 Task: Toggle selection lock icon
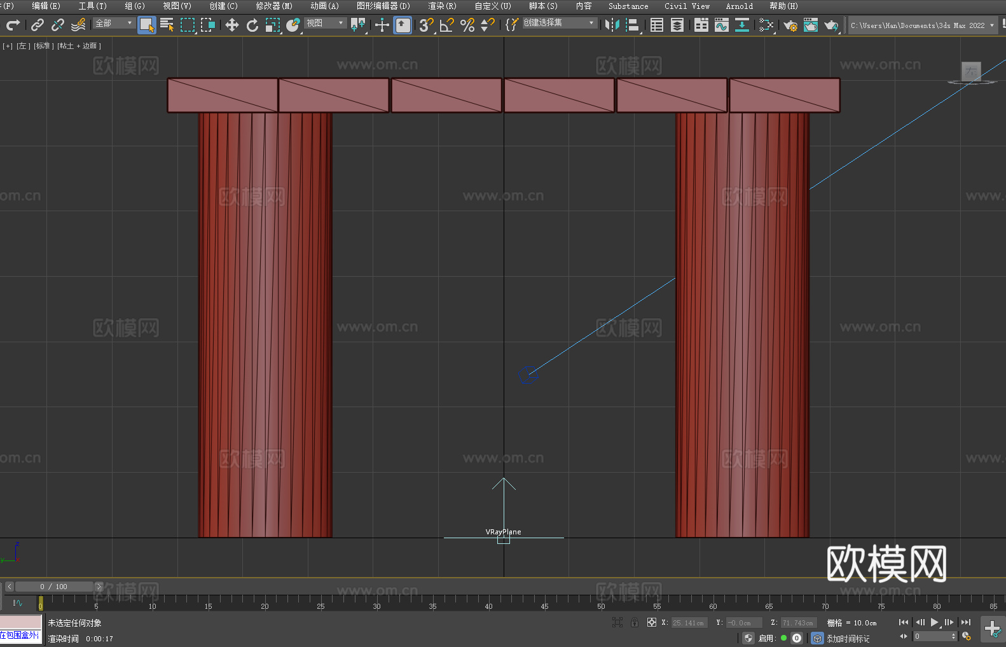click(635, 622)
